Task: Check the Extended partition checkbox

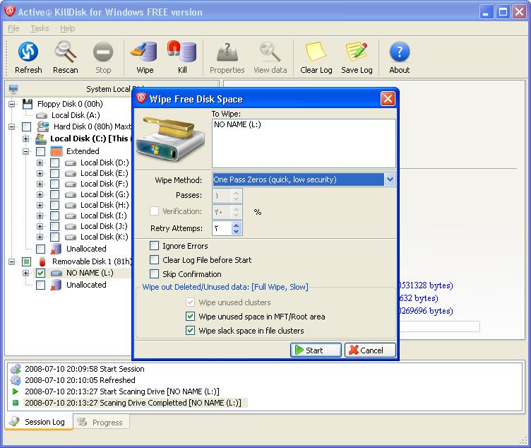Action: pyautogui.click(x=41, y=151)
